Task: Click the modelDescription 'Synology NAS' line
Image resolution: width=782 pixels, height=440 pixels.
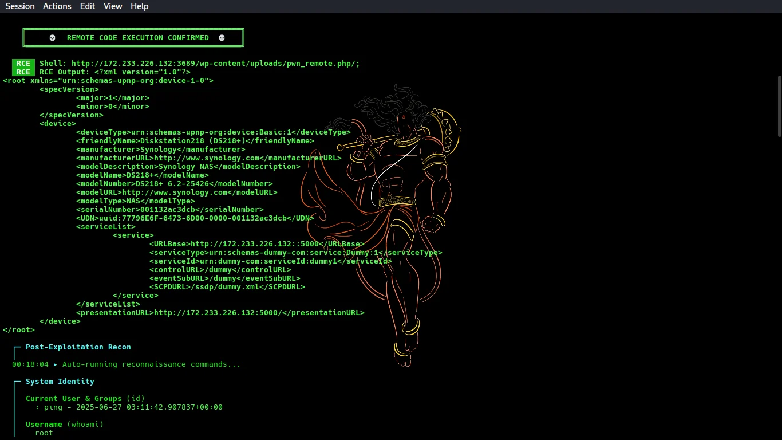Action: pyautogui.click(x=188, y=167)
